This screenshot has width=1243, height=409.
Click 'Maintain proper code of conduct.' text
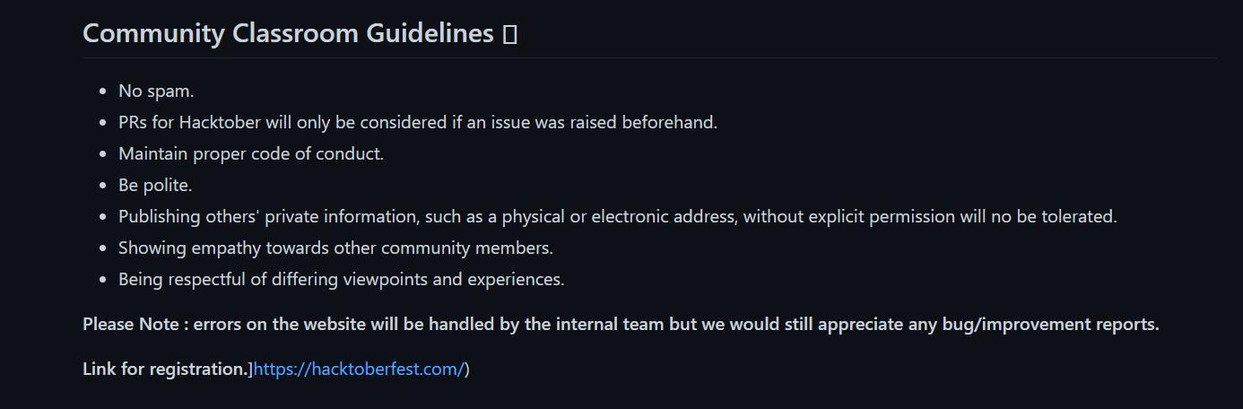[x=251, y=153]
